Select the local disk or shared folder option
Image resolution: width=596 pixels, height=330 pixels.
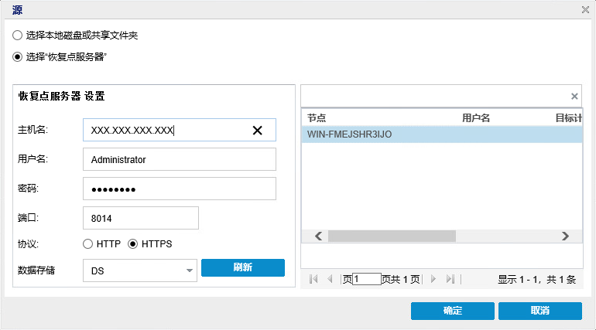18,36
